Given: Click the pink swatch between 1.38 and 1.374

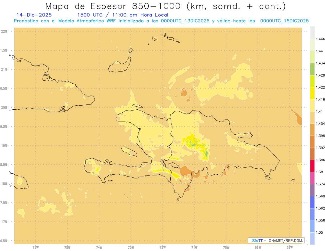Looking at the screenshot, I should coord(312,178).
